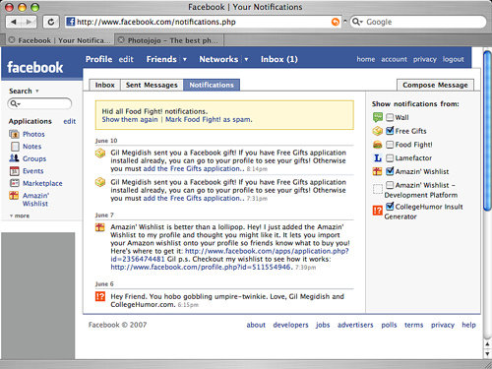The height and width of the screenshot is (369, 492).
Task: Click the Facebook sidebar search box
Action: 39,103
